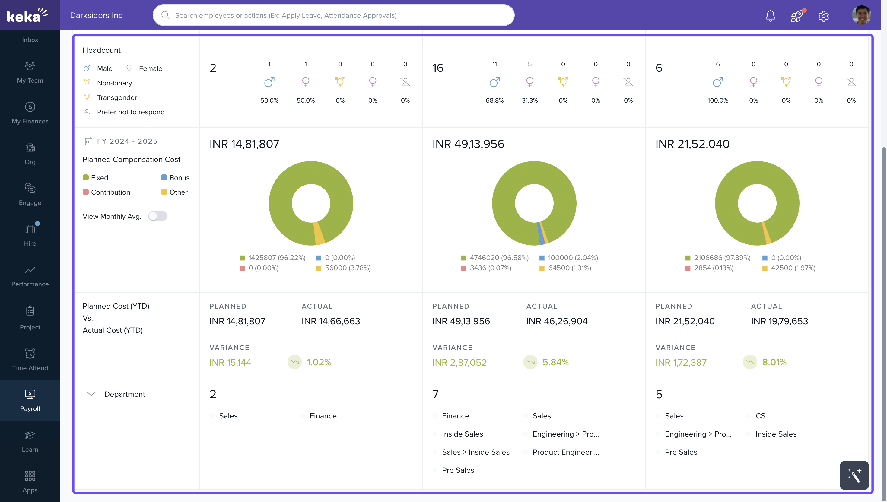This screenshot has width=887, height=502.
Task: Click the Contribution legend color swatch
Action: point(86,192)
